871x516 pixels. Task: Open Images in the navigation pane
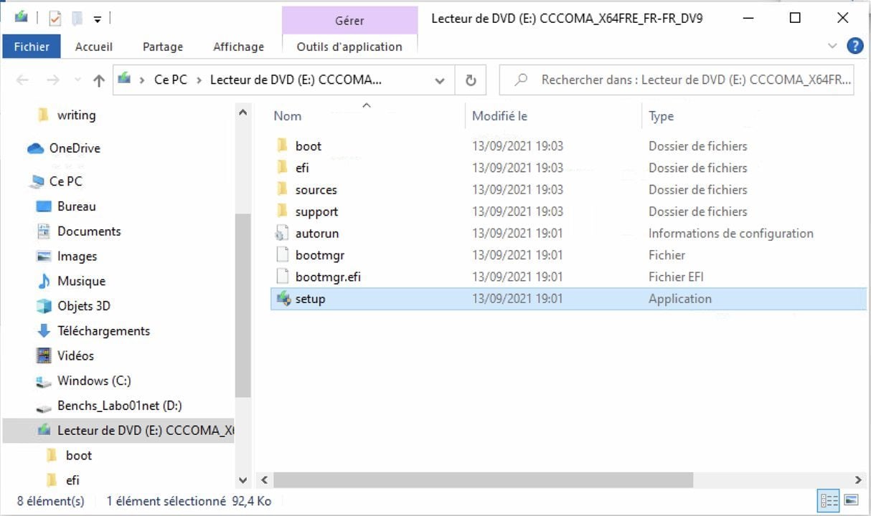(x=77, y=256)
